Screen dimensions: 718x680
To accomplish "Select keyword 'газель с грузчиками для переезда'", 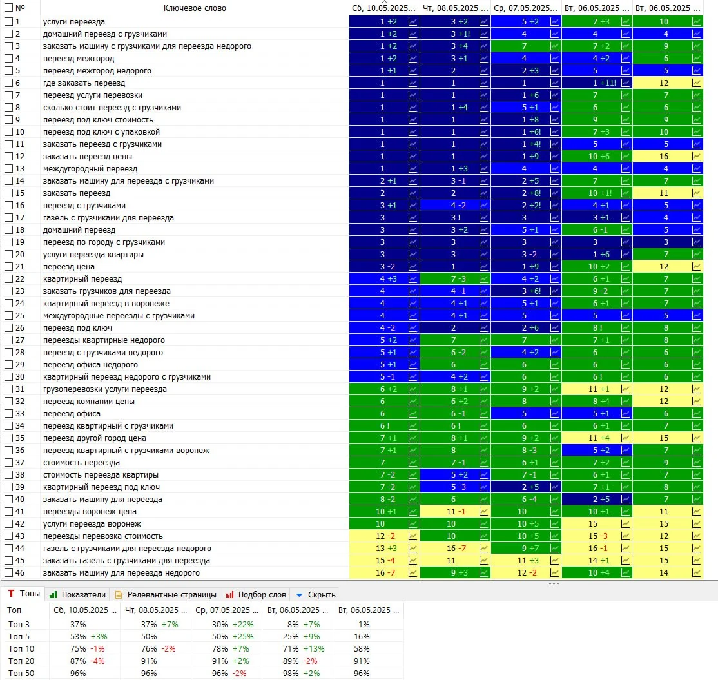I will tap(108, 217).
